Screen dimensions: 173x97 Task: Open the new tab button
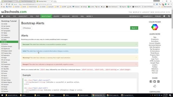click(x=55, y=1)
